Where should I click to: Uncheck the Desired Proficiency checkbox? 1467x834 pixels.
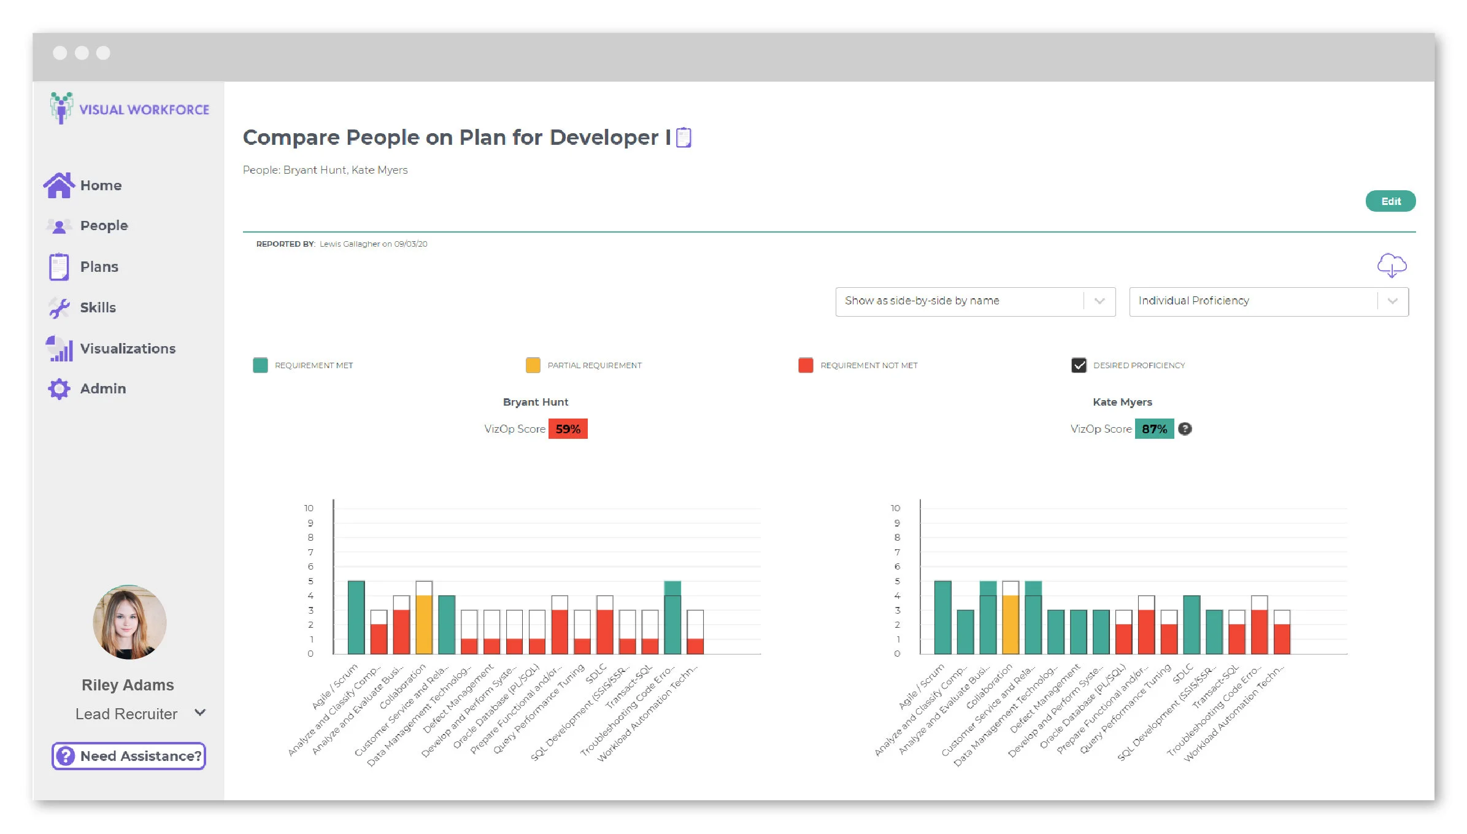click(x=1079, y=365)
